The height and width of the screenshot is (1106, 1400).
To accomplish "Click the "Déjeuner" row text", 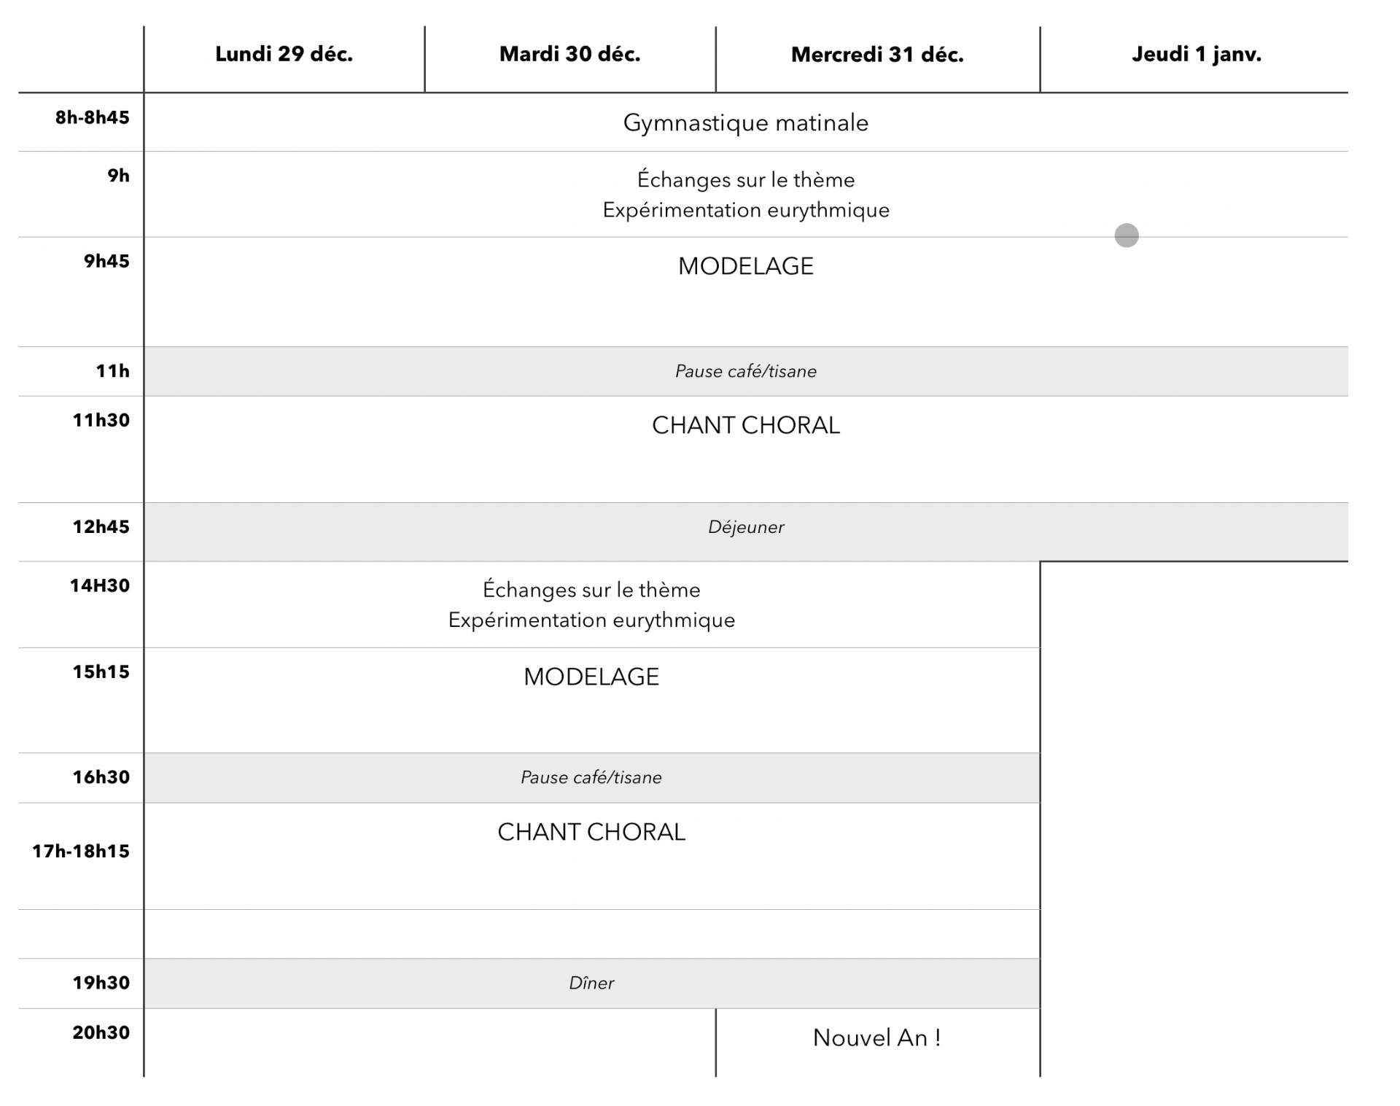I will point(745,527).
